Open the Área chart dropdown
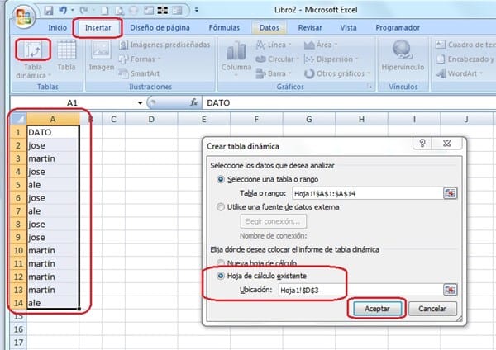The width and height of the screenshot is (496, 350). (321, 45)
